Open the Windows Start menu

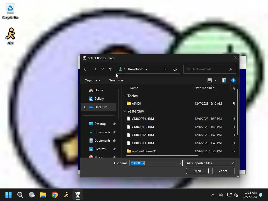click(8, 195)
